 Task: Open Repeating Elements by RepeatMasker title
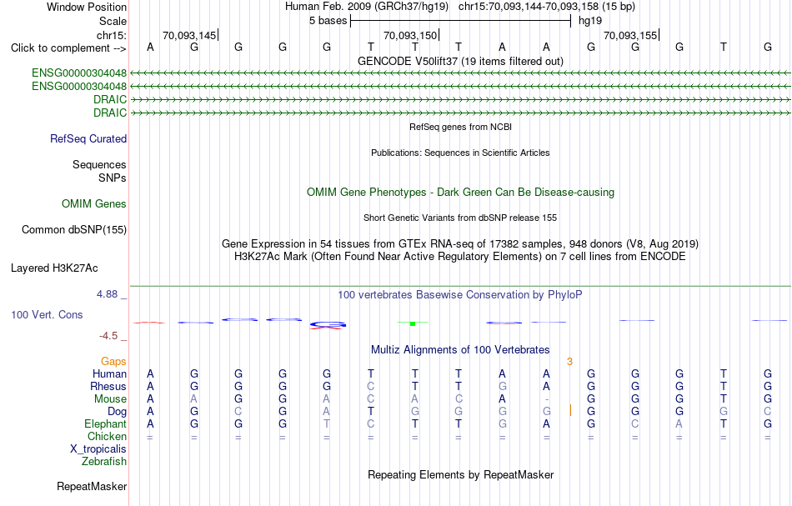460,474
